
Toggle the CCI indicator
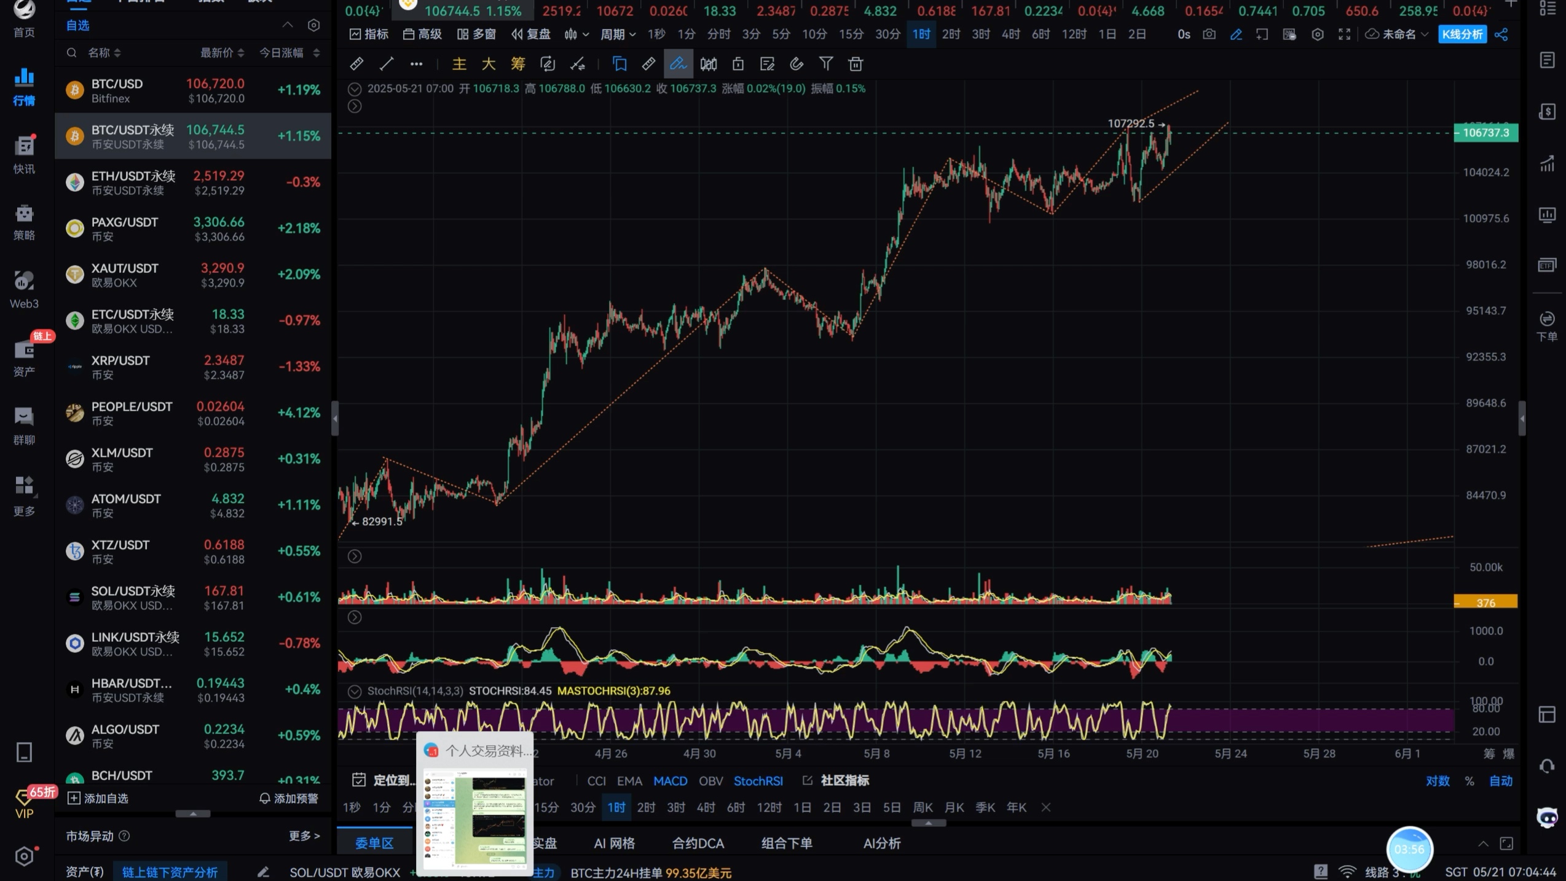[x=596, y=781]
